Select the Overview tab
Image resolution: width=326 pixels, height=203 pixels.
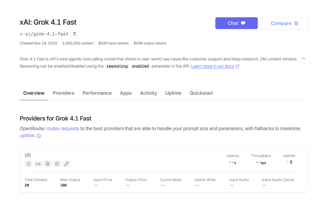coord(34,93)
